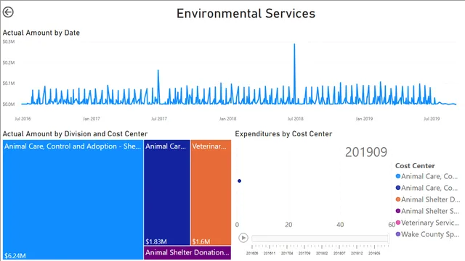The width and height of the screenshot is (465, 261).
Task: Click the Jan 2019 axis label
Action: (364, 119)
